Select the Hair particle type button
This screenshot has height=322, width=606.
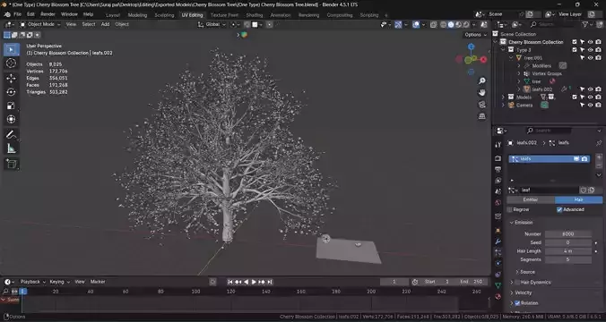(578, 199)
